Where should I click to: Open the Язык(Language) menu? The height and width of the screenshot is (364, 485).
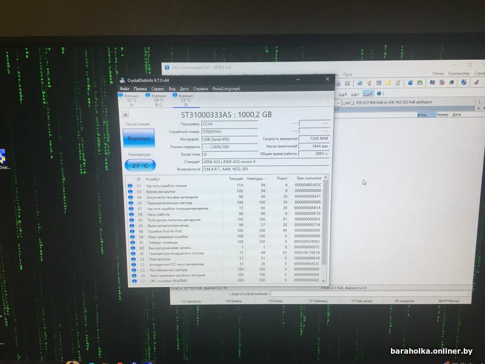click(226, 89)
